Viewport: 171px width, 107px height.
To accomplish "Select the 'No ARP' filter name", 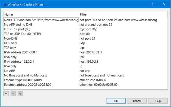I will [x=9, y=71].
